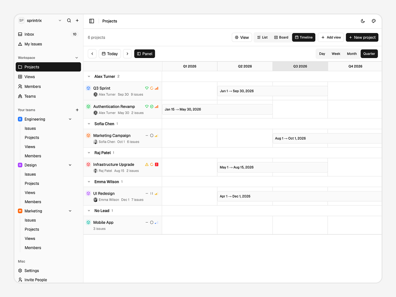Click Q3 Sprint project icon
Screen dimensions: 396x297
coord(88,88)
